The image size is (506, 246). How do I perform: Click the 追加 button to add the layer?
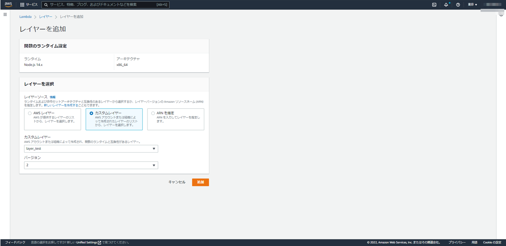(200, 182)
